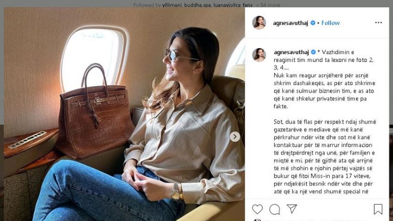
Task: Follow the agnesavuthaj account
Action: tap(330, 23)
